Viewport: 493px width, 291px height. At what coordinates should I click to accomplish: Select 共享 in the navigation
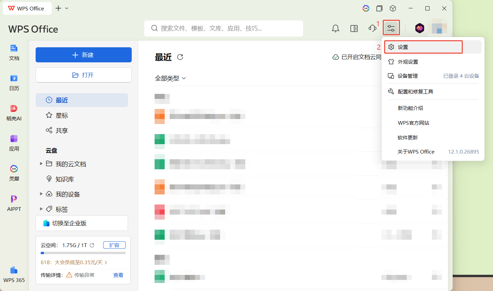[82, 130]
